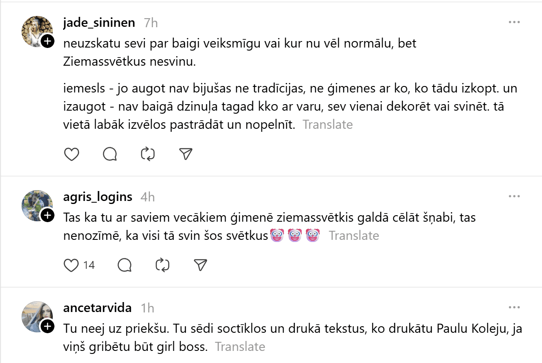542x363 pixels.
Task: Open more options for agris_logins's comment
Action: click(x=514, y=197)
